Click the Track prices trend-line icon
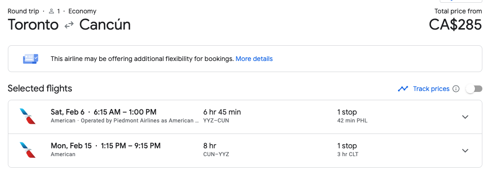The height and width of the screenshot is (176, 487). [403, 89]
